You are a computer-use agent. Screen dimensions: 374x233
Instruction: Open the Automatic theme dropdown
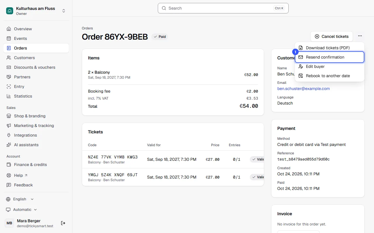pyautogui.click(x=22, y=210)
